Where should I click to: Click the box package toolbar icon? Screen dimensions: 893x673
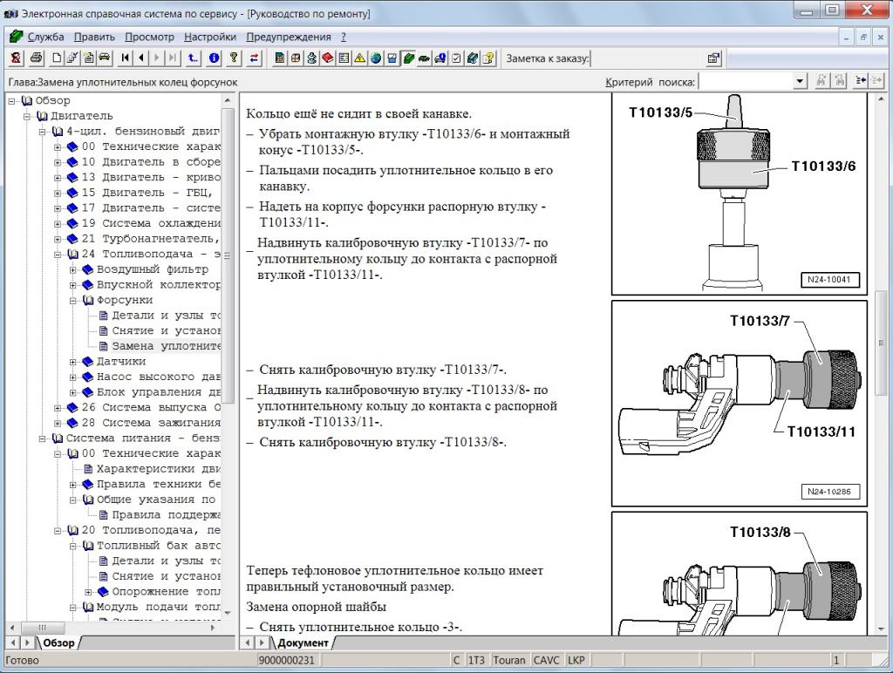[297, 58]
